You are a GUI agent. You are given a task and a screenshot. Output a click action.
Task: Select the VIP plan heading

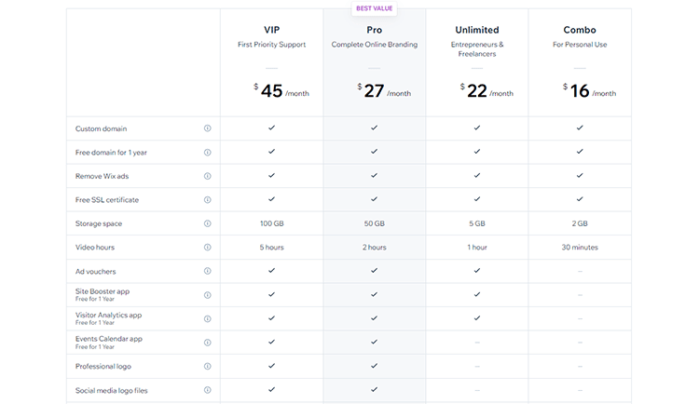(271, 30)
